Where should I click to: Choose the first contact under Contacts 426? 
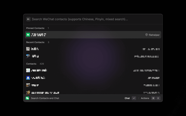click(93, 70)
